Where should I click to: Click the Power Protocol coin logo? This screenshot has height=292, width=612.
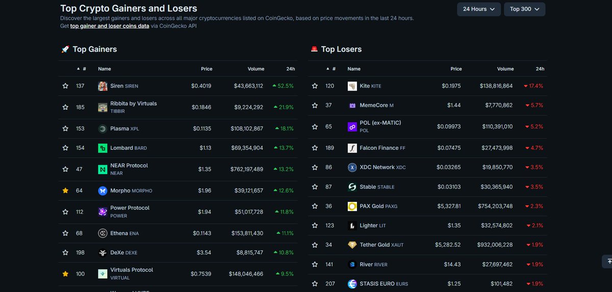point(103,212)
